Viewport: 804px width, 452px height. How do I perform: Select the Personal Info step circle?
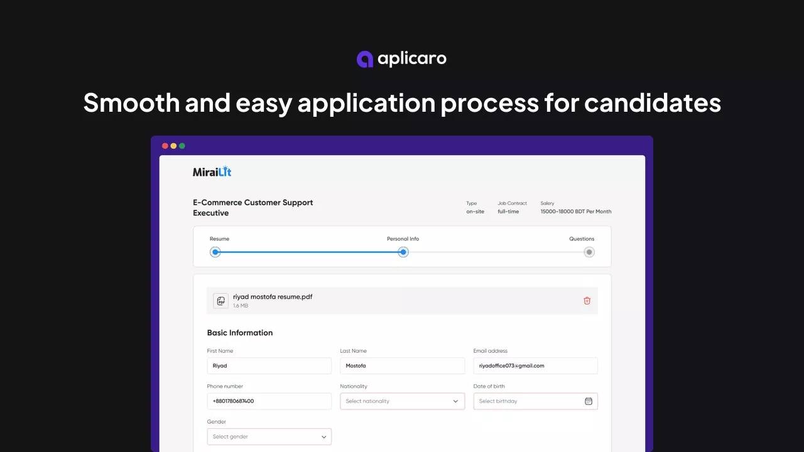(x=403, y=252)
